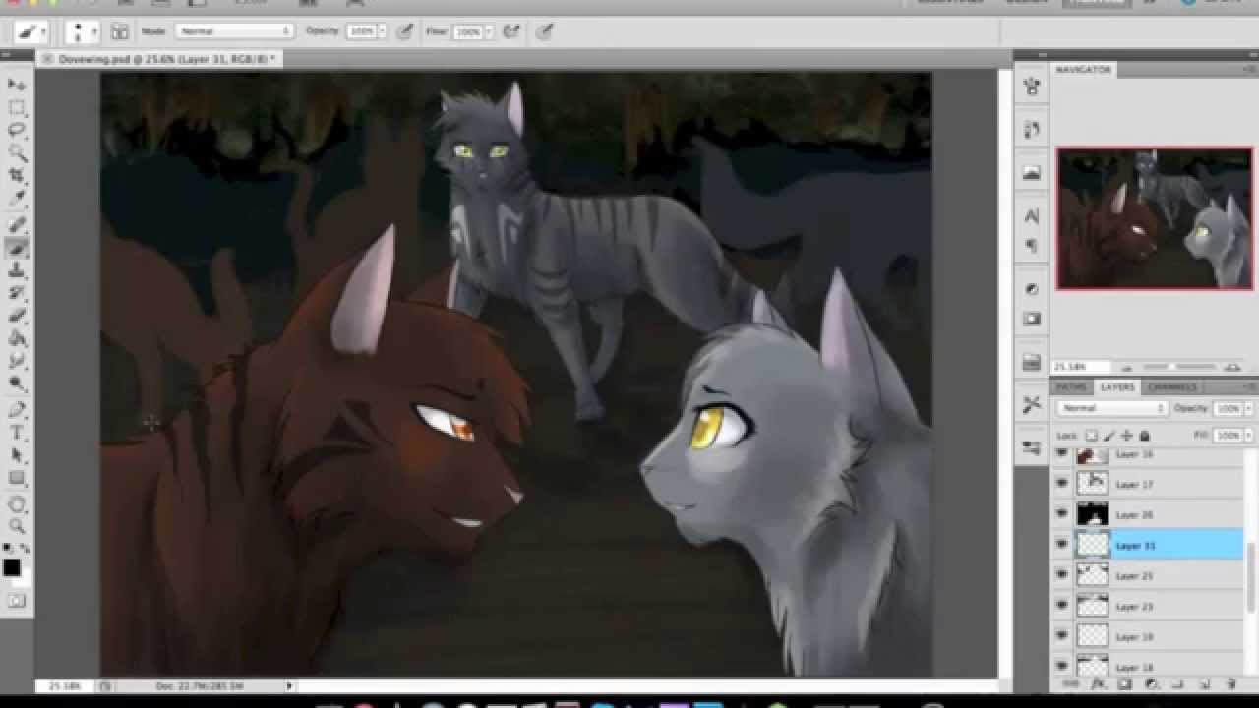Select the Navigator tab

coord(1084,70)
